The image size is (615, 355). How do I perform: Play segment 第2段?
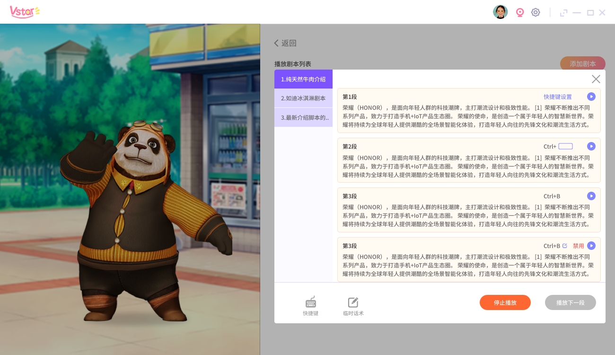(591, 146)
